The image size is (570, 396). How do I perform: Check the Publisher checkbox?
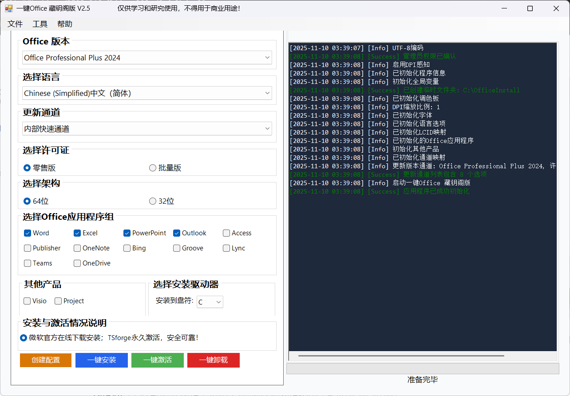(27, 248)
